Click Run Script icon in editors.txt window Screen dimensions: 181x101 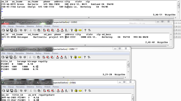(66, 30)
